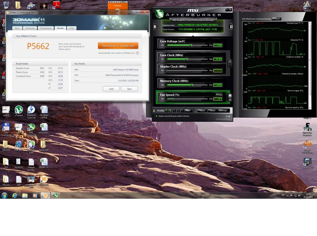Click the Fan Speed value field 37
This screenshot has height=236, width=317.
coord(218,99)
